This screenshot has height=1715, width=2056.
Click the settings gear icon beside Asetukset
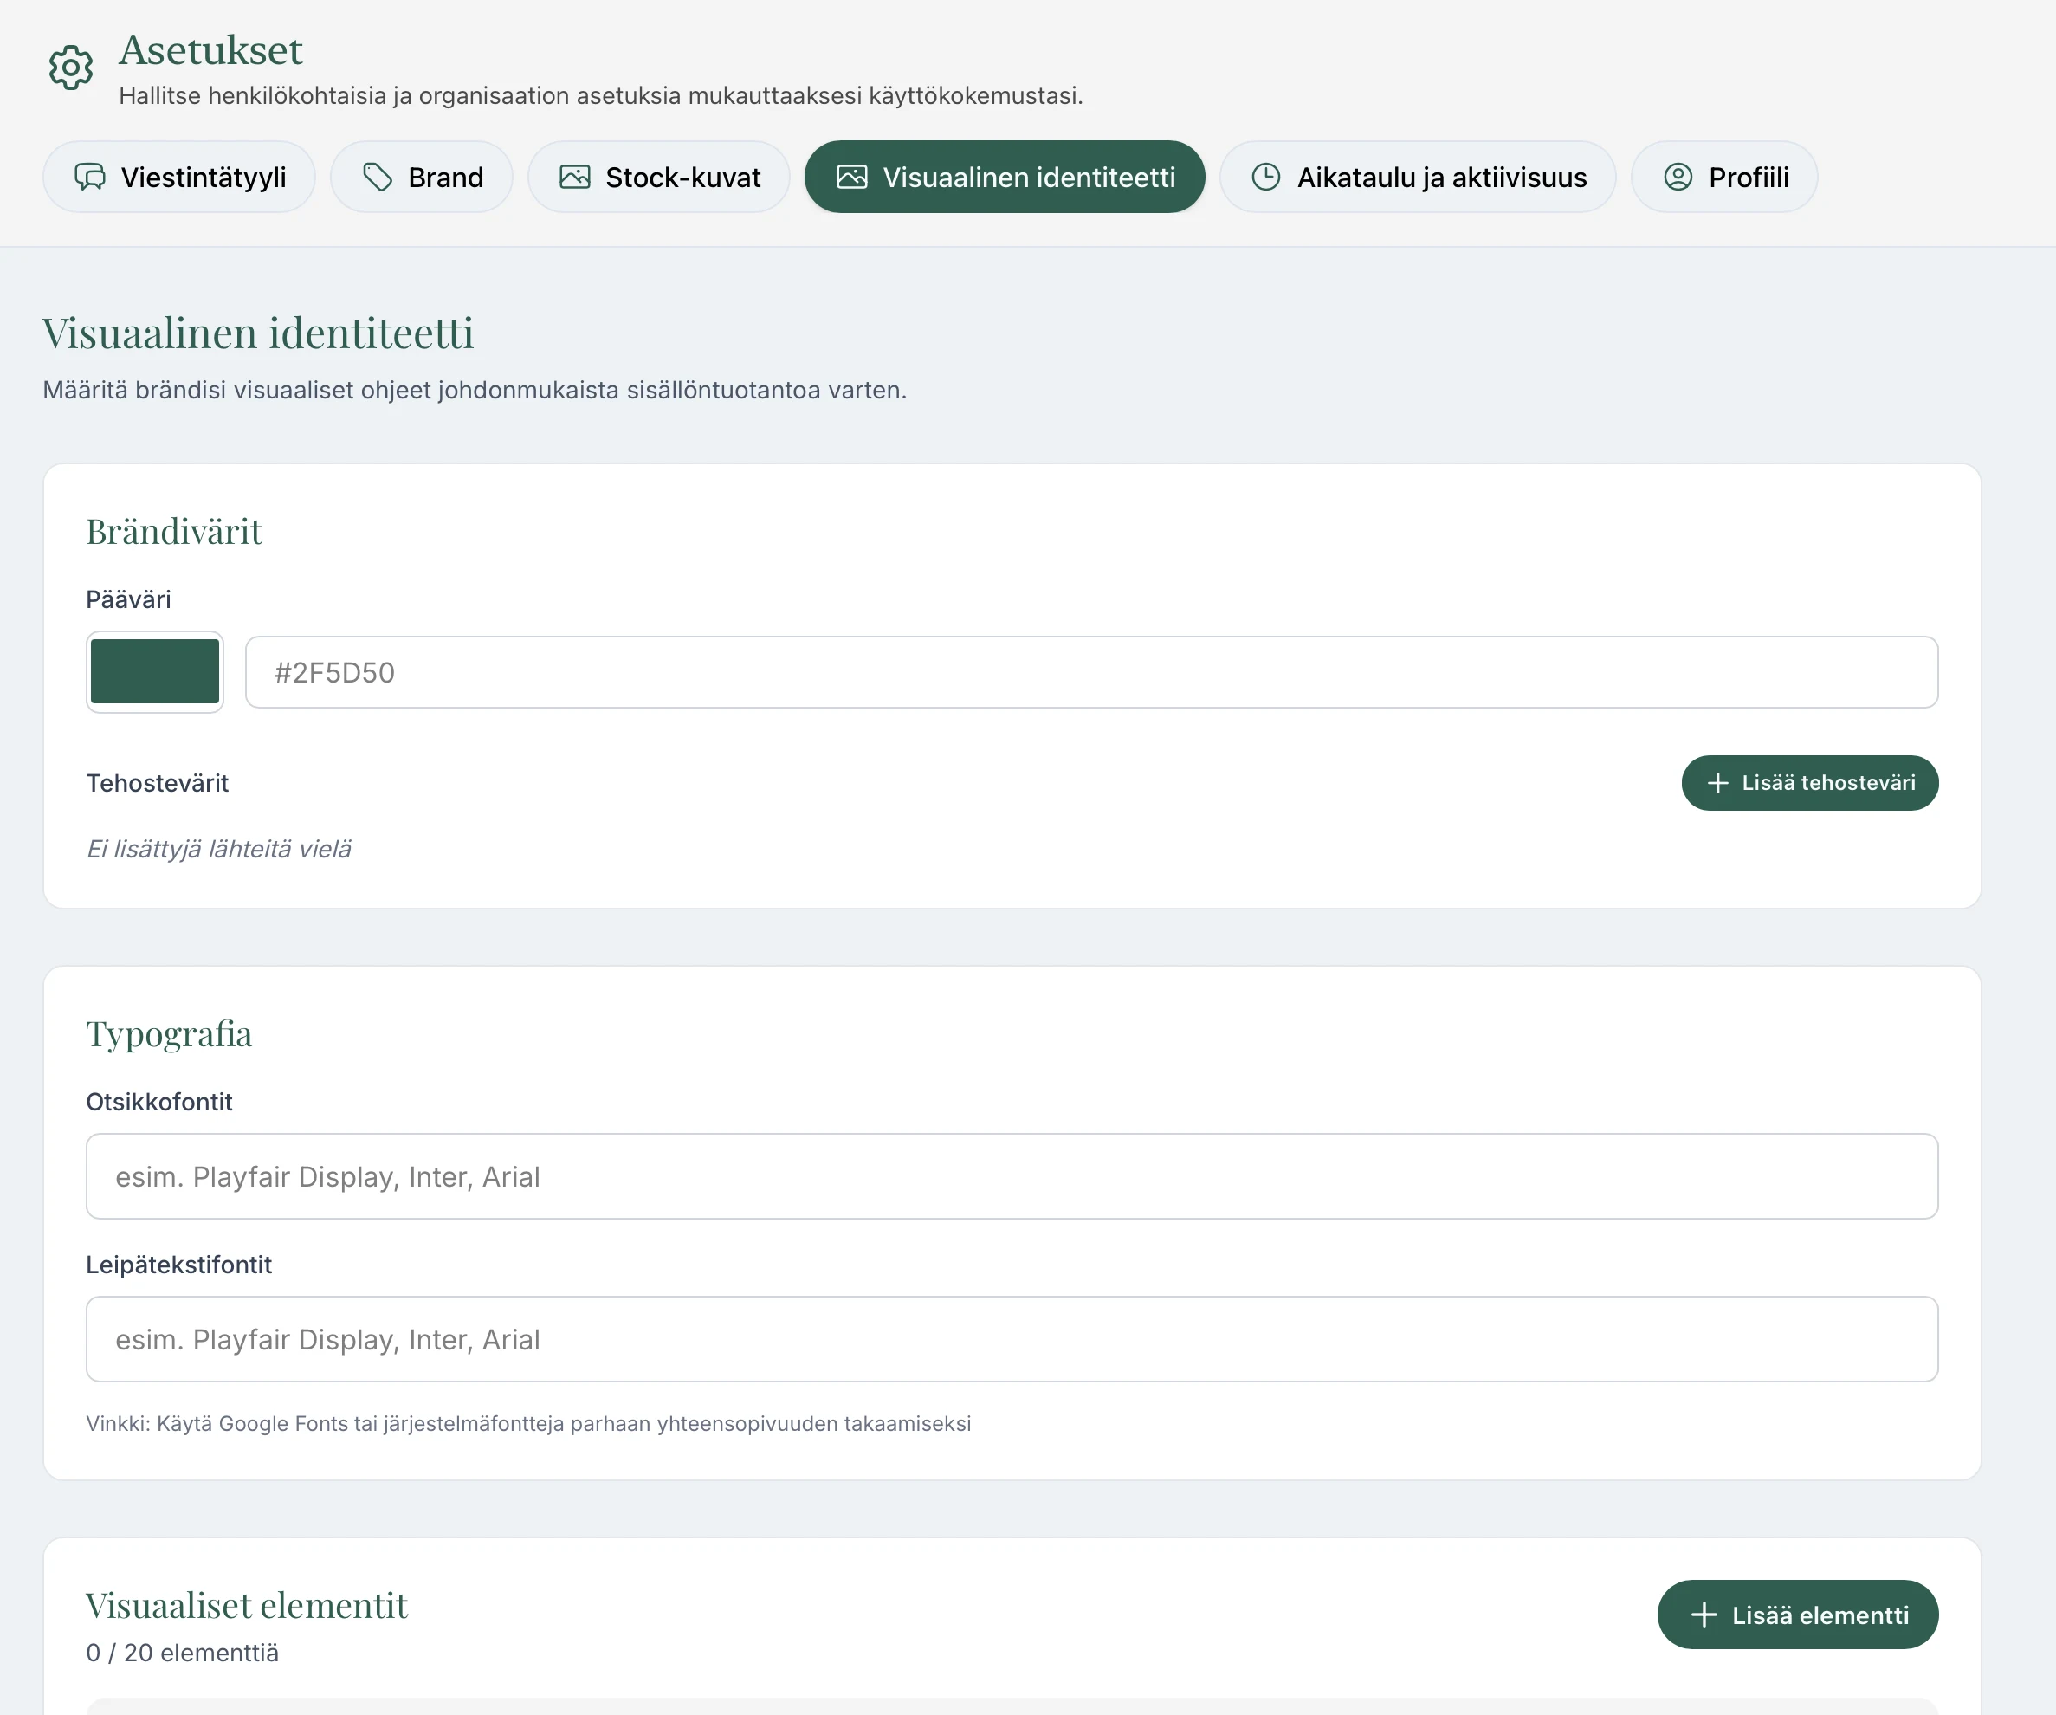(x=69, y=68)
